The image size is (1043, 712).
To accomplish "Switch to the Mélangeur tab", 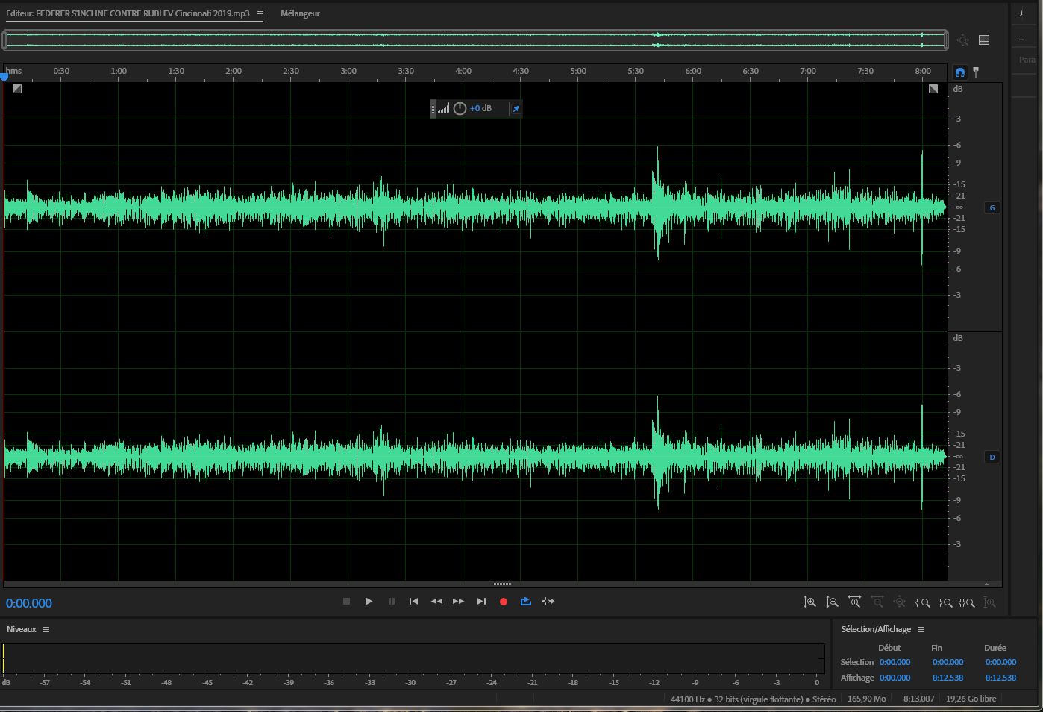I will click(x=300, y=14).
